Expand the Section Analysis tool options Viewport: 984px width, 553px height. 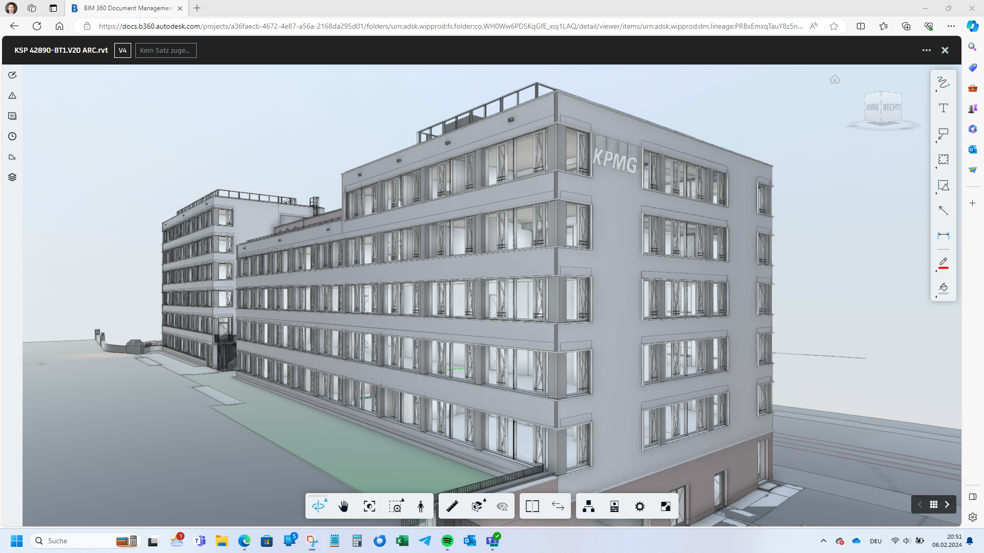(x=478, y=506)
